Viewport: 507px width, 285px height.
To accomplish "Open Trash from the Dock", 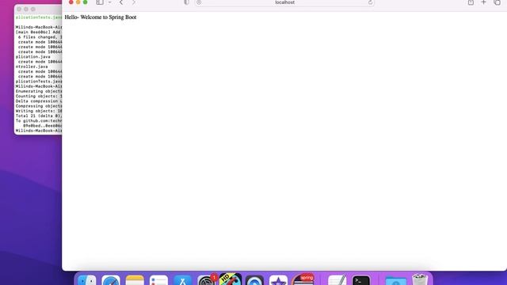I will (x=420, y=279).
